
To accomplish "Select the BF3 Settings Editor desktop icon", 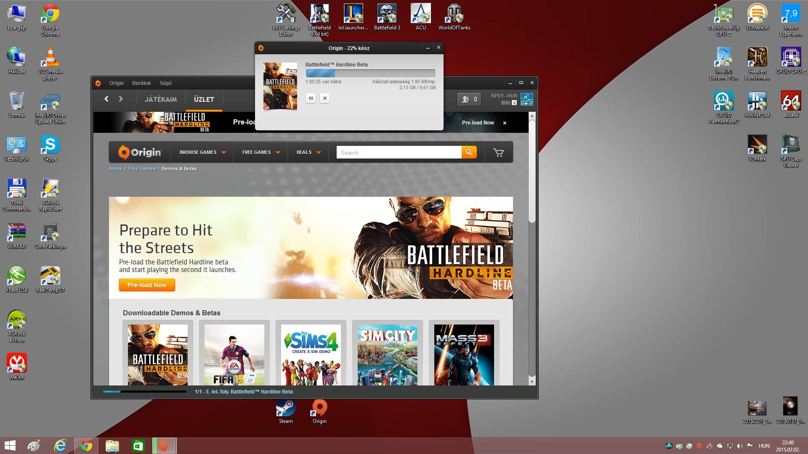I will click(x=286, y=20).
